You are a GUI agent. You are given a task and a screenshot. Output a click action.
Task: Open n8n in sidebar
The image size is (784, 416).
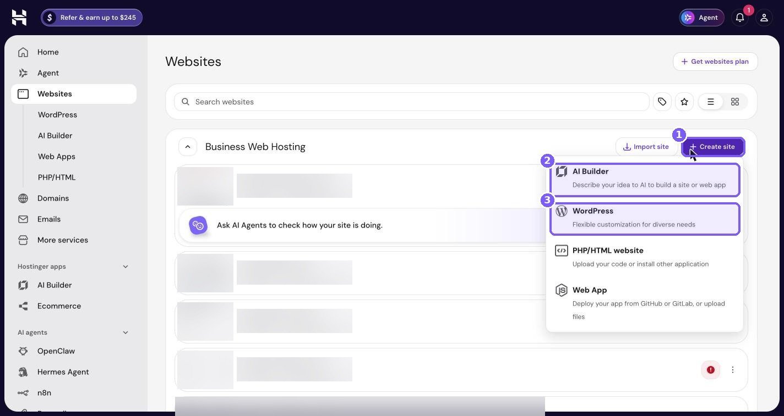(x=74, y=393)
